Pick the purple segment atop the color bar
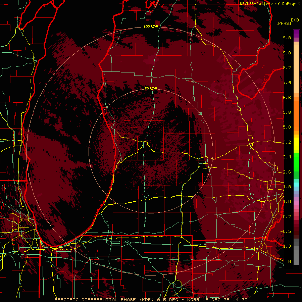This screenshot has width=302, height=302. click(296, 34)
